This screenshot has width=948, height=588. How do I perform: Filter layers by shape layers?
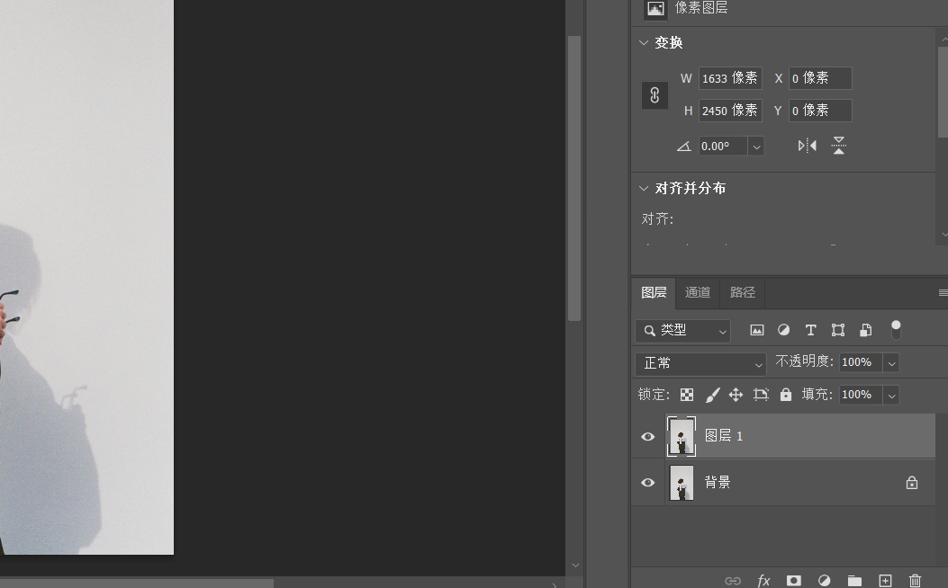838,330
